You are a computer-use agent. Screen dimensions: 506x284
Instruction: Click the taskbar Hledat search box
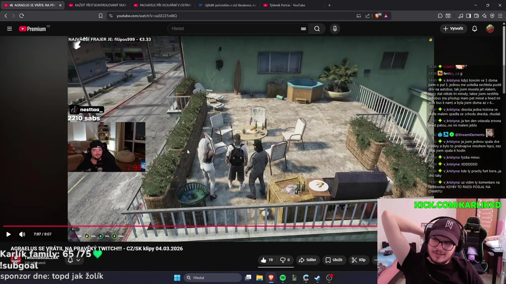213,278
